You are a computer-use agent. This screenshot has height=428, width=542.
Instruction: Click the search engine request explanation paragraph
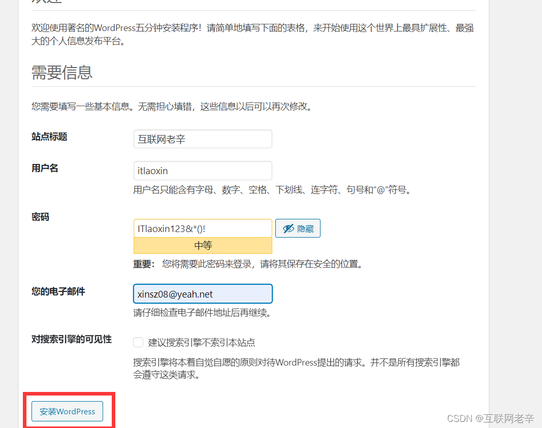click(297, 369)
